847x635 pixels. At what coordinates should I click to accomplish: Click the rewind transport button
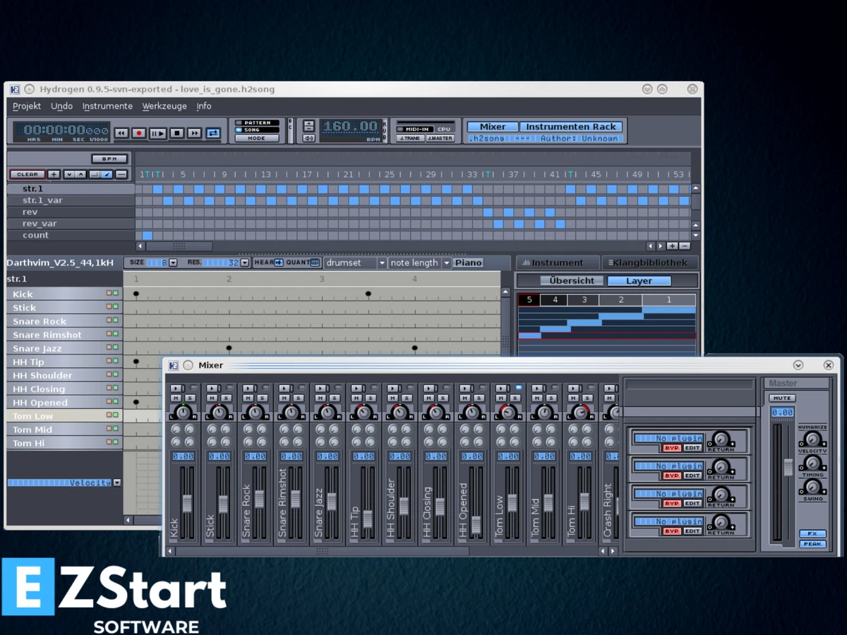tap(121, 133)
